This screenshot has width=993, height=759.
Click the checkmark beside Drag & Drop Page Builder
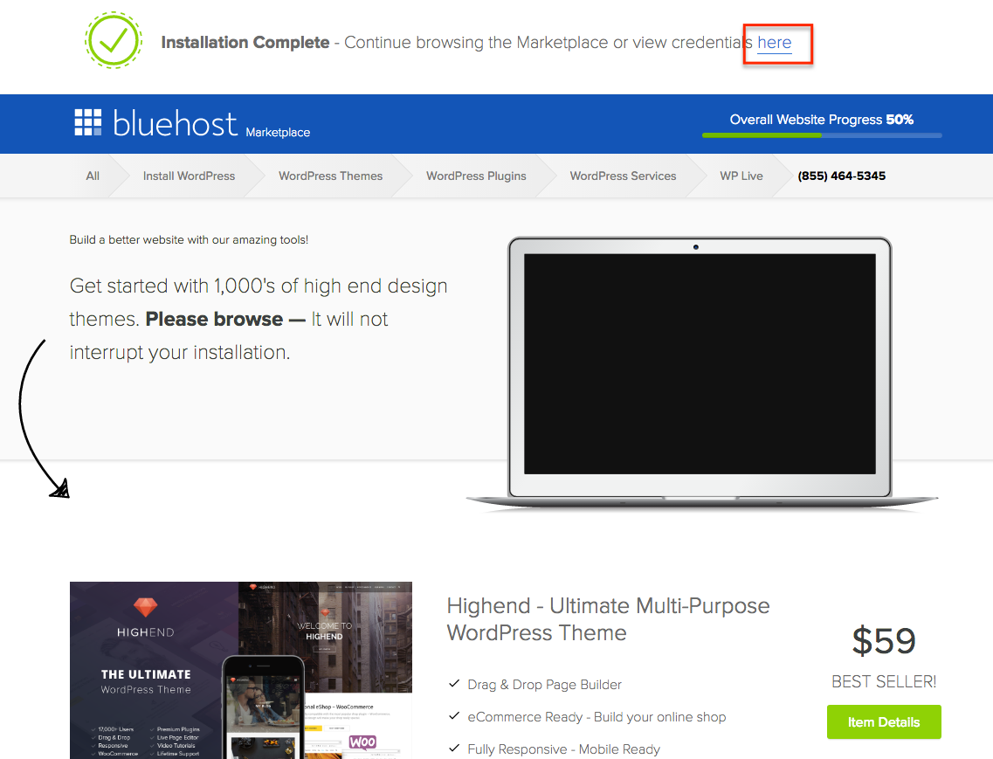(453, 684)
